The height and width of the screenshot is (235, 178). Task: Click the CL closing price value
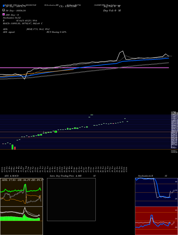coord(68,6)
